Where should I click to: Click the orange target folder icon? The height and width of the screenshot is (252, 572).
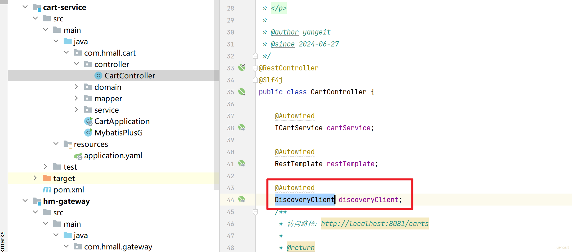[47, 178]
